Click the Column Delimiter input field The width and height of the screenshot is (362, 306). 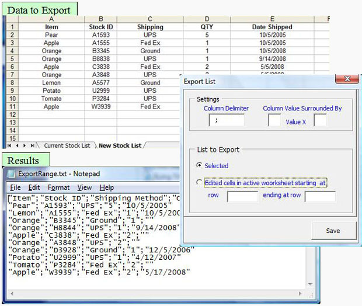[227, 120]
